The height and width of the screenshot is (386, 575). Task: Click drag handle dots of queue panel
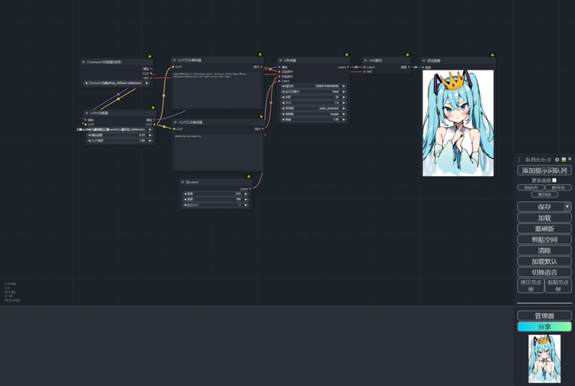tap(519, 160)
